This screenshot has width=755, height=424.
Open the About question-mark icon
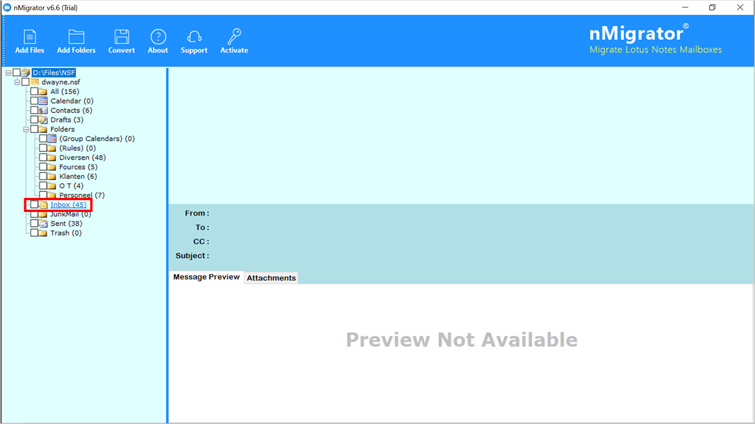click(x=158, y=37)
